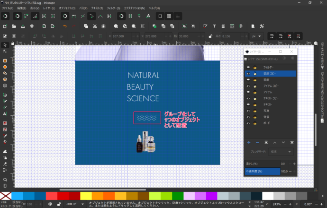Click the Group objects icon
Image resolution: width=327 pixels, height=208 pixels.
pos(184,26)
